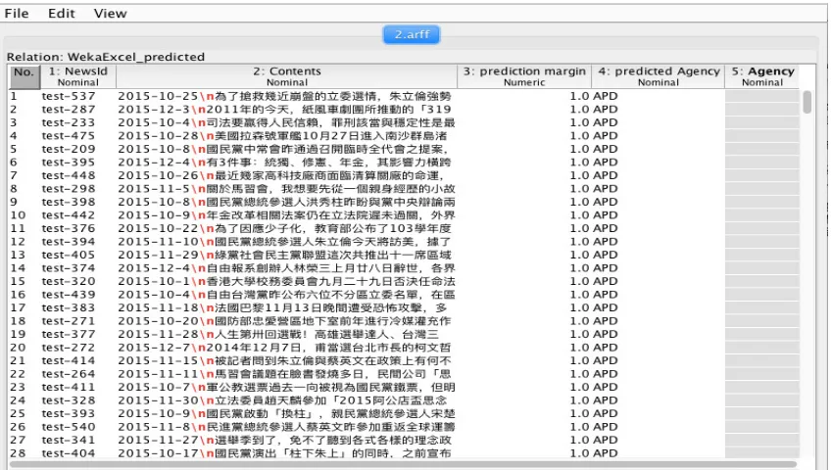This screenshot has height=470, width=831.
Task: Click the Contents cell starting 2015-12-7
Action: [287, 348]
